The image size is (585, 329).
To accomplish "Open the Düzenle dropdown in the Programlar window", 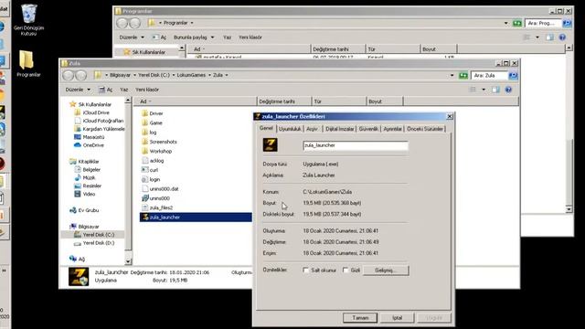I will [x=132, y=37].
